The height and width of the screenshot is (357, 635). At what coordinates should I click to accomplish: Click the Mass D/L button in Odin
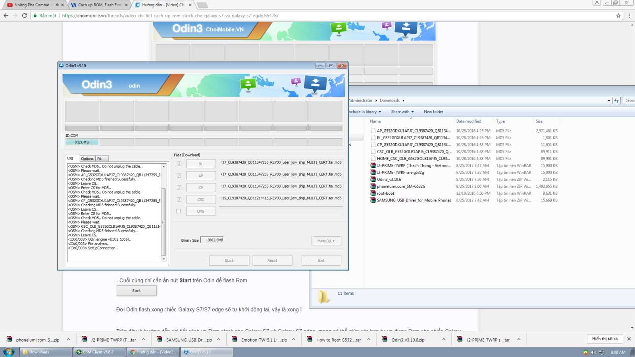point(326,241)
